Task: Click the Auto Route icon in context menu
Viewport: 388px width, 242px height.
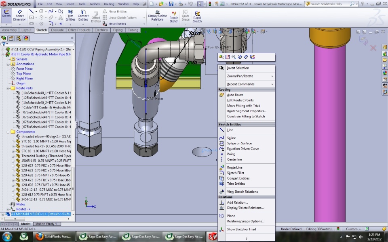Action: 222,95
